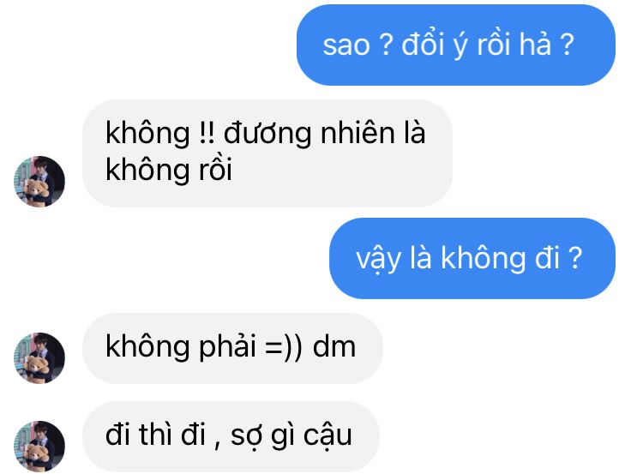Viewport: 643px width, 474px height.
Task: Select the "đi thì đi , sợ gì cậu" message
Action: click(x=231, y=436)
